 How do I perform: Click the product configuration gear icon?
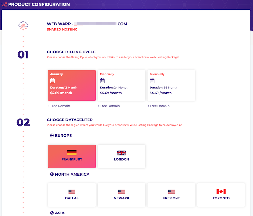point(4,4)
